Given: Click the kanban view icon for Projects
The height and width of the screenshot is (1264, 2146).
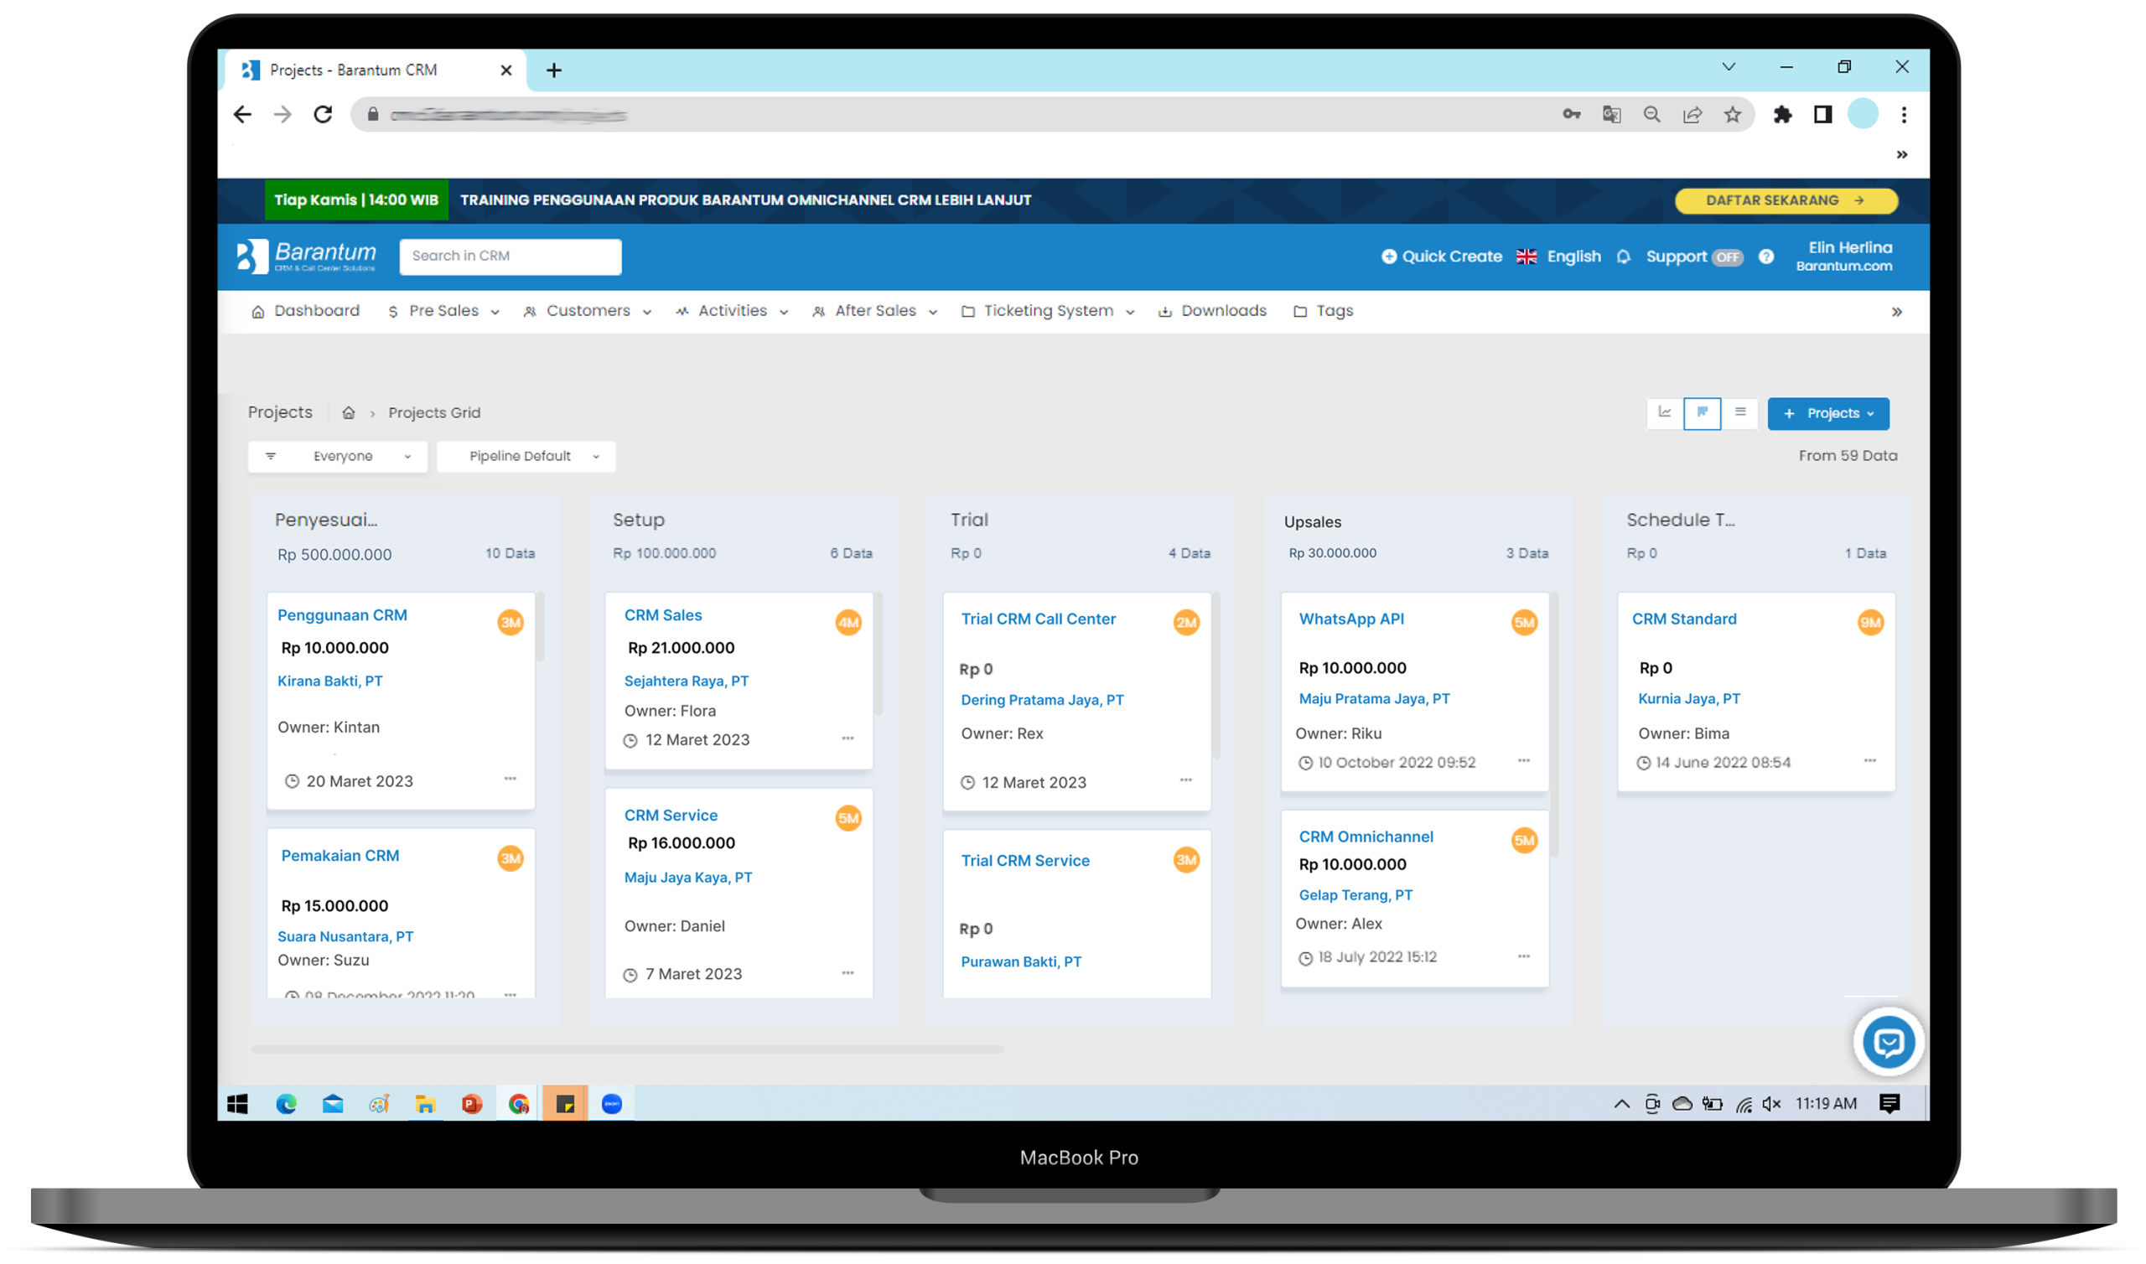Looking at the screenshot, I should pos(1702,412).
